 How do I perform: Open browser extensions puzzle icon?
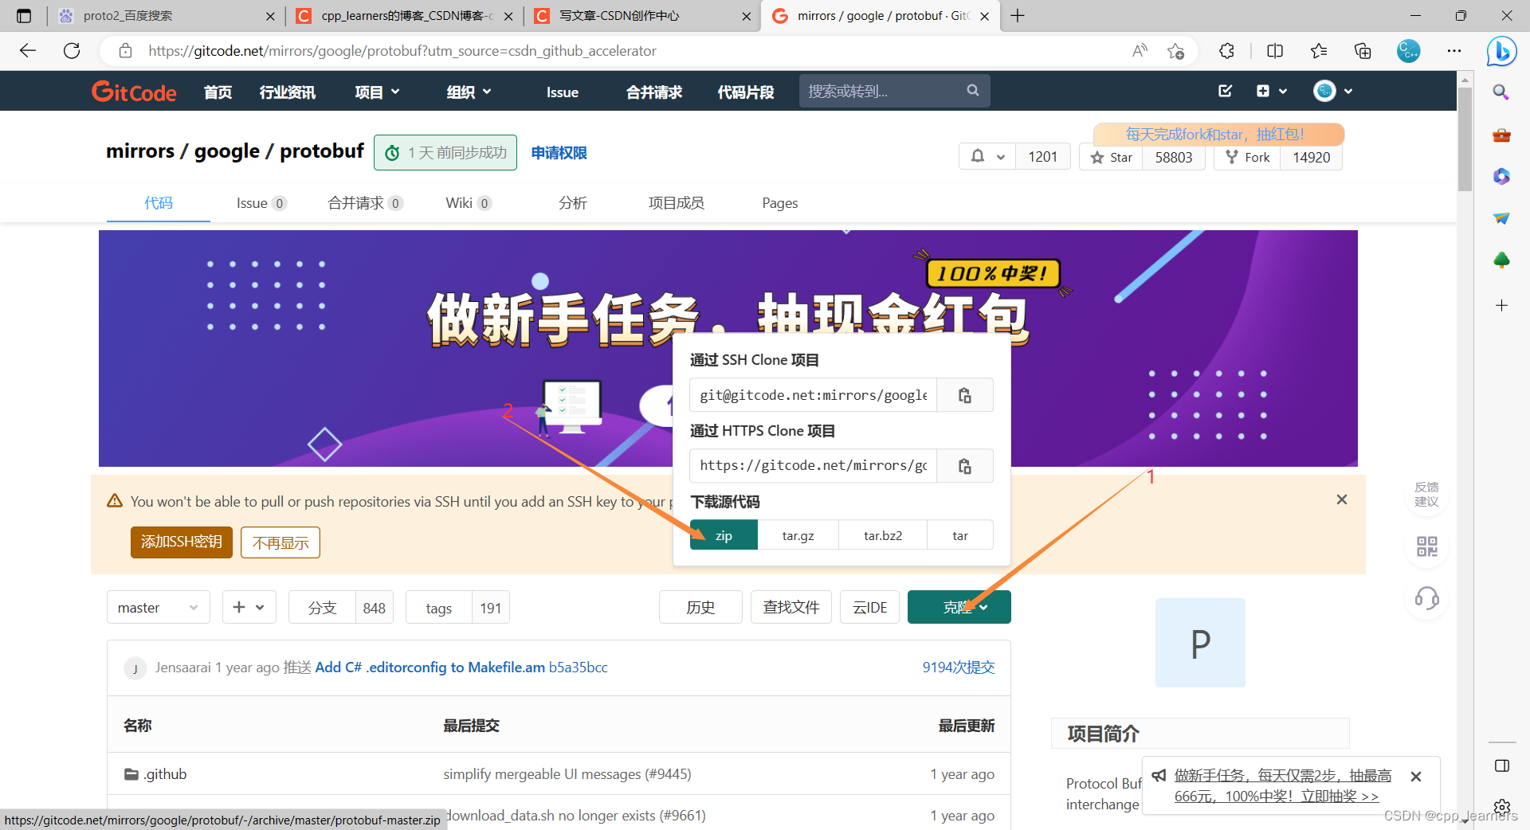pos(1226,51)
